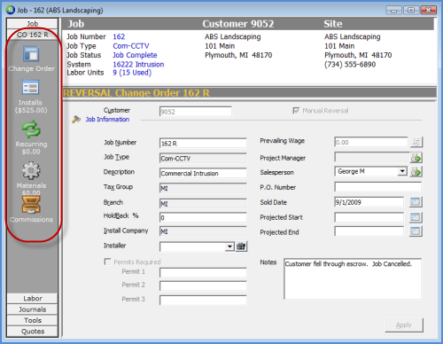Open the Sold Date calendar picker
This screenshot has width=443, height=344.
point(416,202)
